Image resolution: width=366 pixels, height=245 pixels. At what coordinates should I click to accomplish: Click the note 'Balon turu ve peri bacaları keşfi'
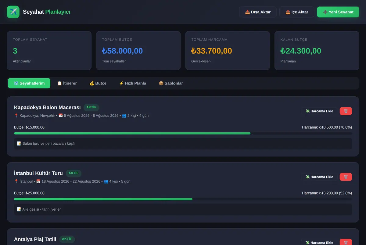click(x=183, y=143)
